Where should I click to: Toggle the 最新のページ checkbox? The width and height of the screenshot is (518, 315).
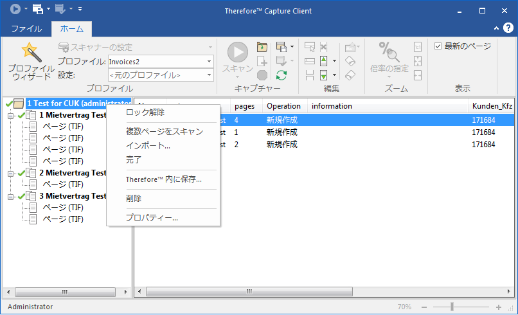pos(438,46)
